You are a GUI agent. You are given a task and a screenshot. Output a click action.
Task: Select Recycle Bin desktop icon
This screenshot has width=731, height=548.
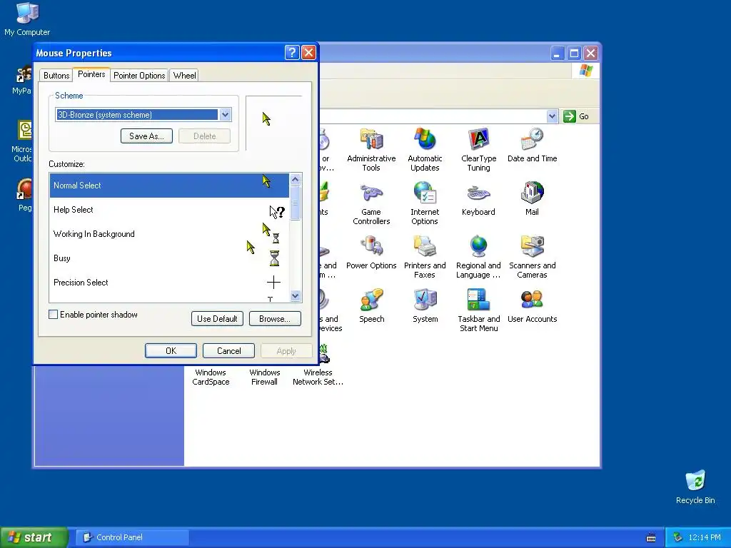(695, 487)
